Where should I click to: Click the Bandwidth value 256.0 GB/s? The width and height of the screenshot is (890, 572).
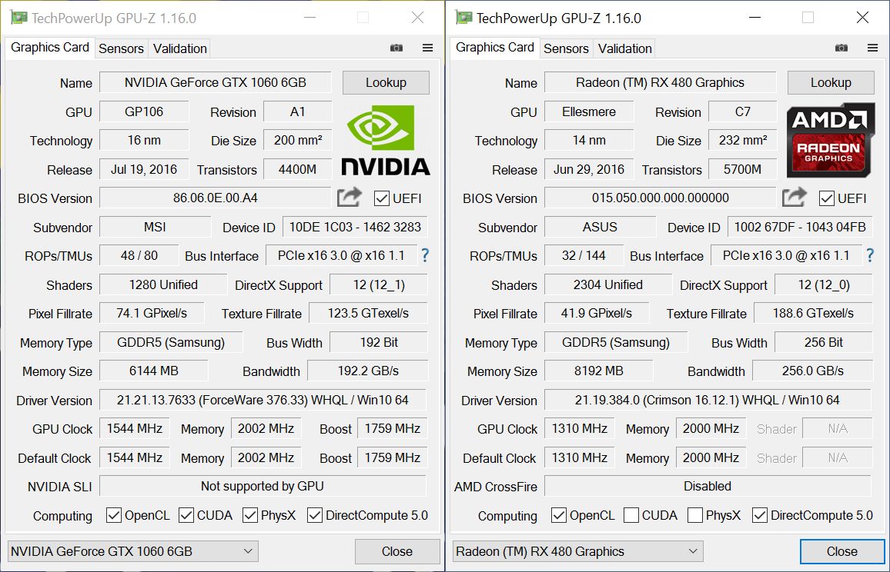(x=813, y=371)
